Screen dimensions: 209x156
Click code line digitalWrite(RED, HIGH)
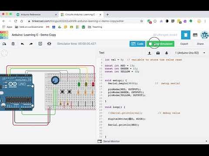[127, 119]
